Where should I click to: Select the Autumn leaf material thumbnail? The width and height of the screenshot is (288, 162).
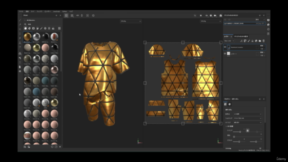(x=54, y=36)
